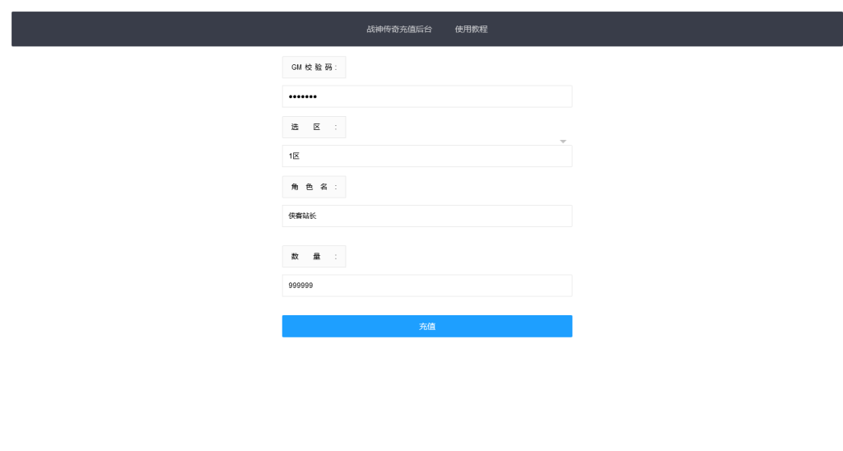Click right end of the 角色名 input
The width and height of the screenshot is (843, 451).
[560, 216]
